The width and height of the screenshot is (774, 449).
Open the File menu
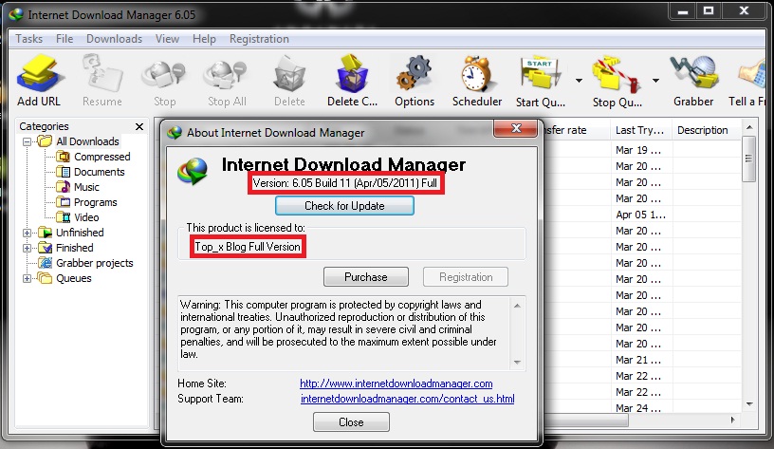[x=64, y=39]
